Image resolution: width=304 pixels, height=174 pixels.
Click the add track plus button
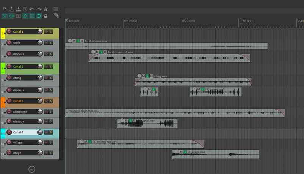point(32,169)
